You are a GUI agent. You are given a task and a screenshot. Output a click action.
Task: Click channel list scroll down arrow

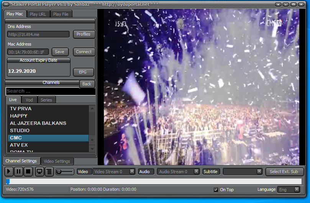(x=92, y=149)
